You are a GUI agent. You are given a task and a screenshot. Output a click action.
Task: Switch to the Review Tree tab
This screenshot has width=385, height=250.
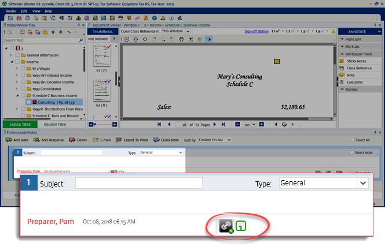(54, 124)
